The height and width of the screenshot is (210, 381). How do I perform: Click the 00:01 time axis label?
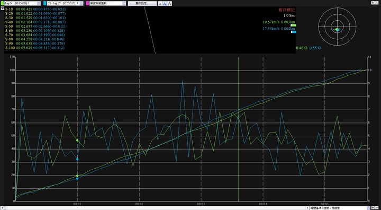77,204
